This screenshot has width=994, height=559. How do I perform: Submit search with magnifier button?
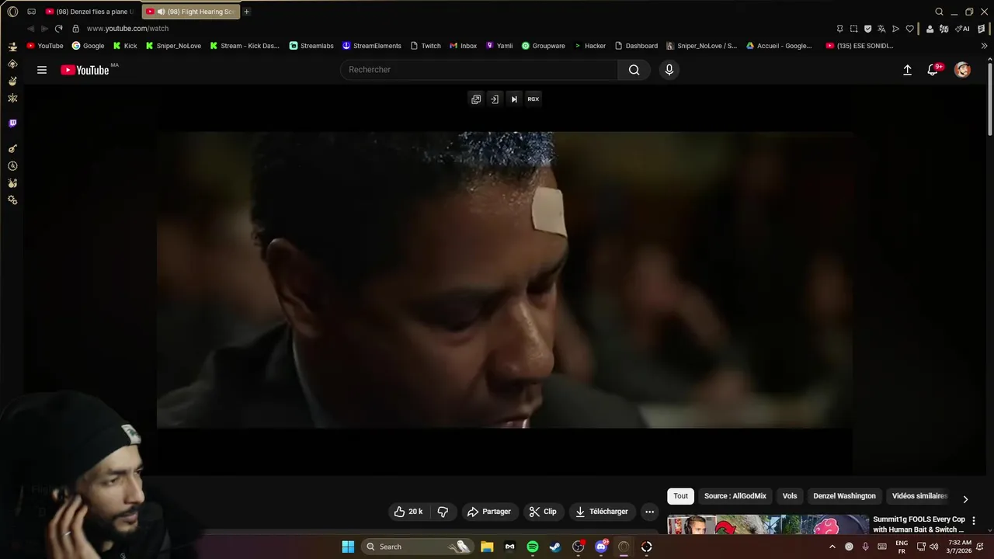click(634, 70)
